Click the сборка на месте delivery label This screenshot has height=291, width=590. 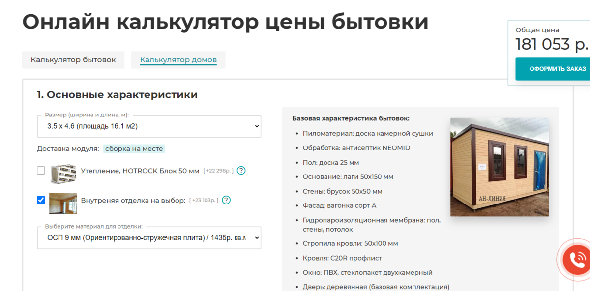(x=134, y=148)
